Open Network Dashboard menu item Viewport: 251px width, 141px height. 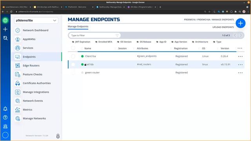click(x=36, y=30)
